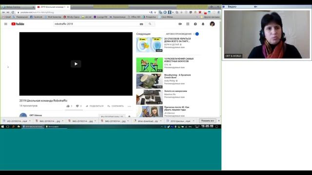
Task: Click the browser back arrow
Action: click(3, 12)
